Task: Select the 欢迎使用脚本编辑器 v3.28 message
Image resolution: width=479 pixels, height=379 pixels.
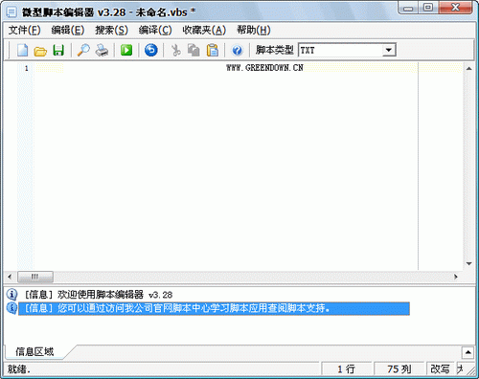Action: point(99,295)
